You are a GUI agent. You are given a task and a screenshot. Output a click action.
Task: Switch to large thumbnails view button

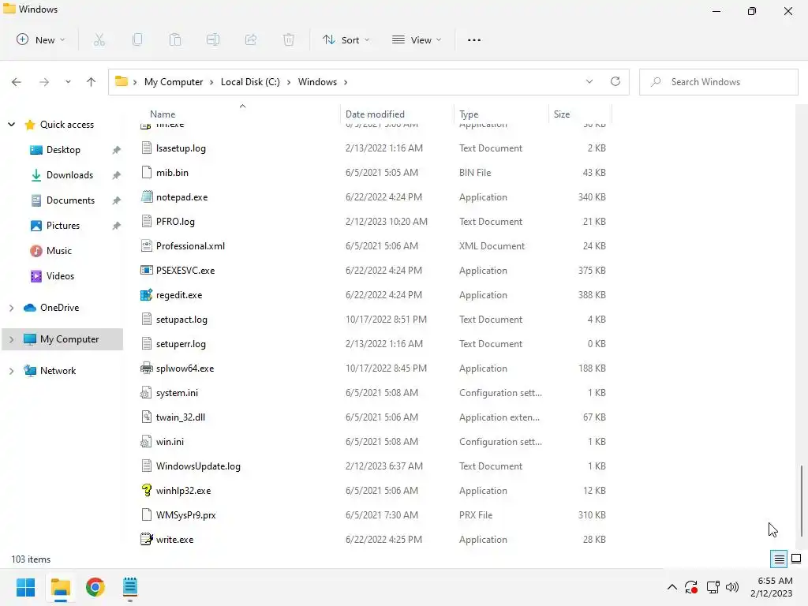[796, 559]
